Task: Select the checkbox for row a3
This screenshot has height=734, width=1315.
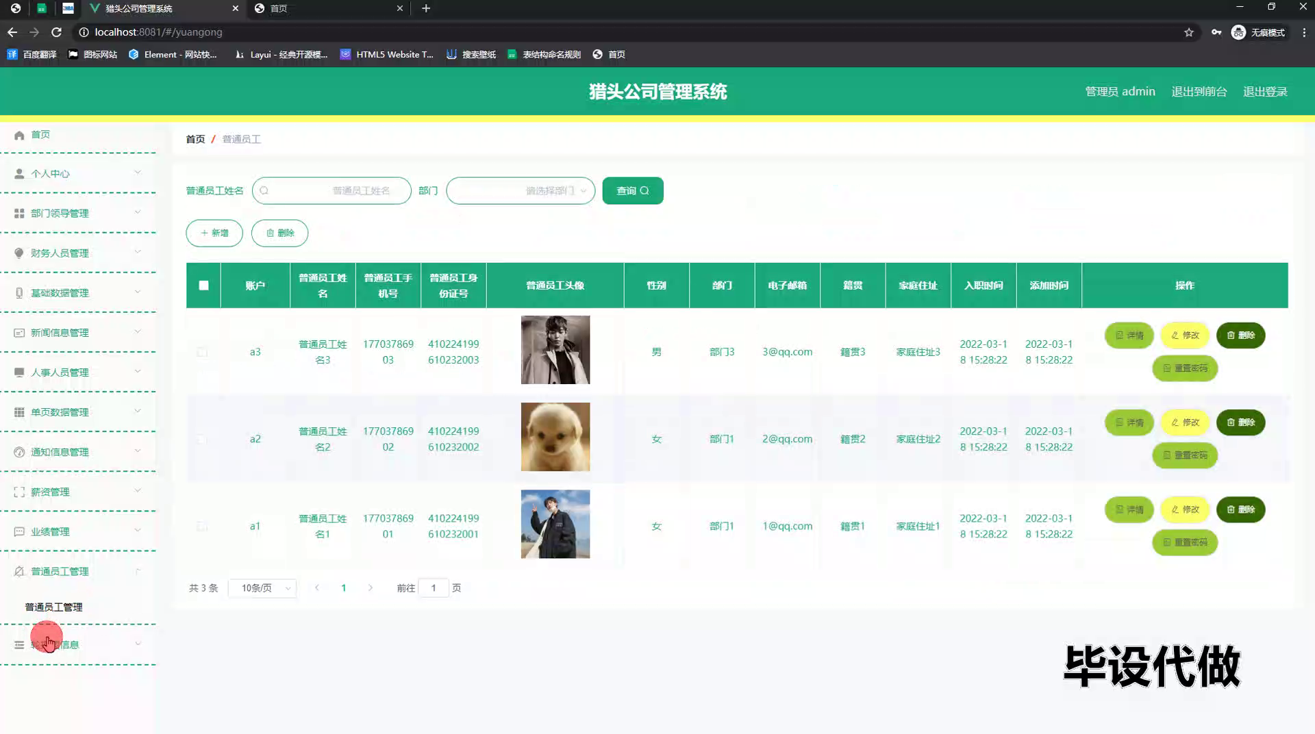Action: tap(202, 352)
